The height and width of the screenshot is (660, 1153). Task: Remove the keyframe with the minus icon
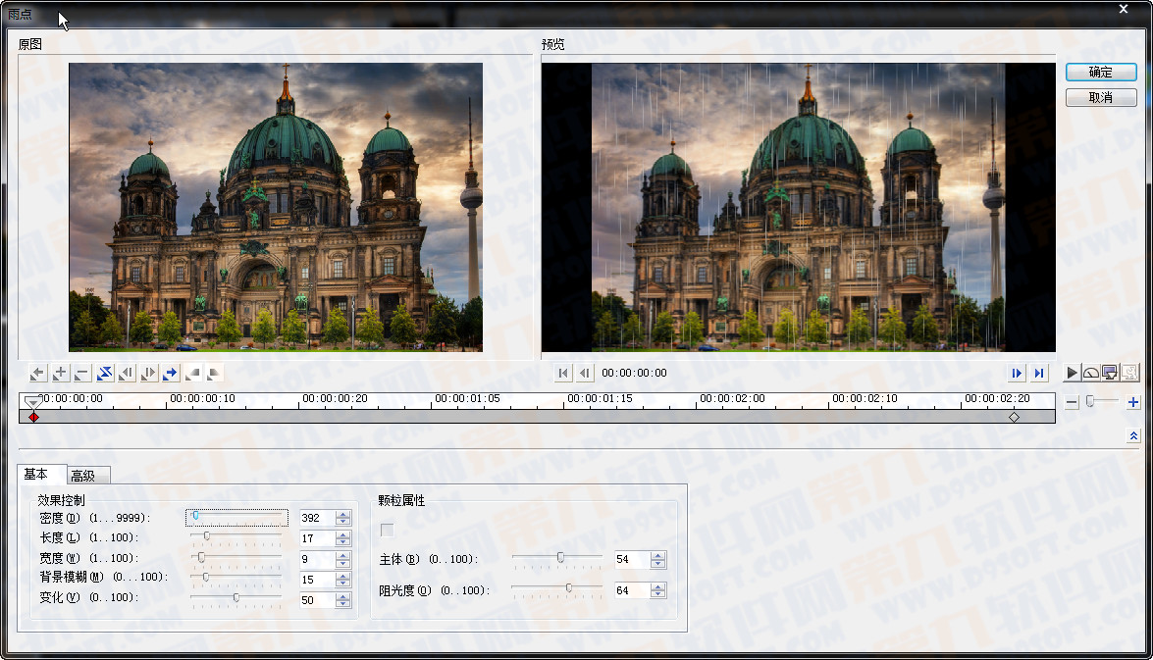pyautogui.click(x=82, y=374)
